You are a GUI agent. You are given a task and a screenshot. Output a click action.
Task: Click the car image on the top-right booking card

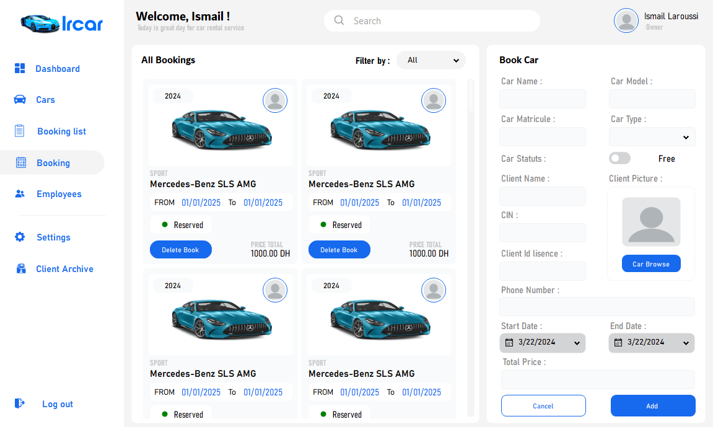pyautogui.click(x=380, y=130)
